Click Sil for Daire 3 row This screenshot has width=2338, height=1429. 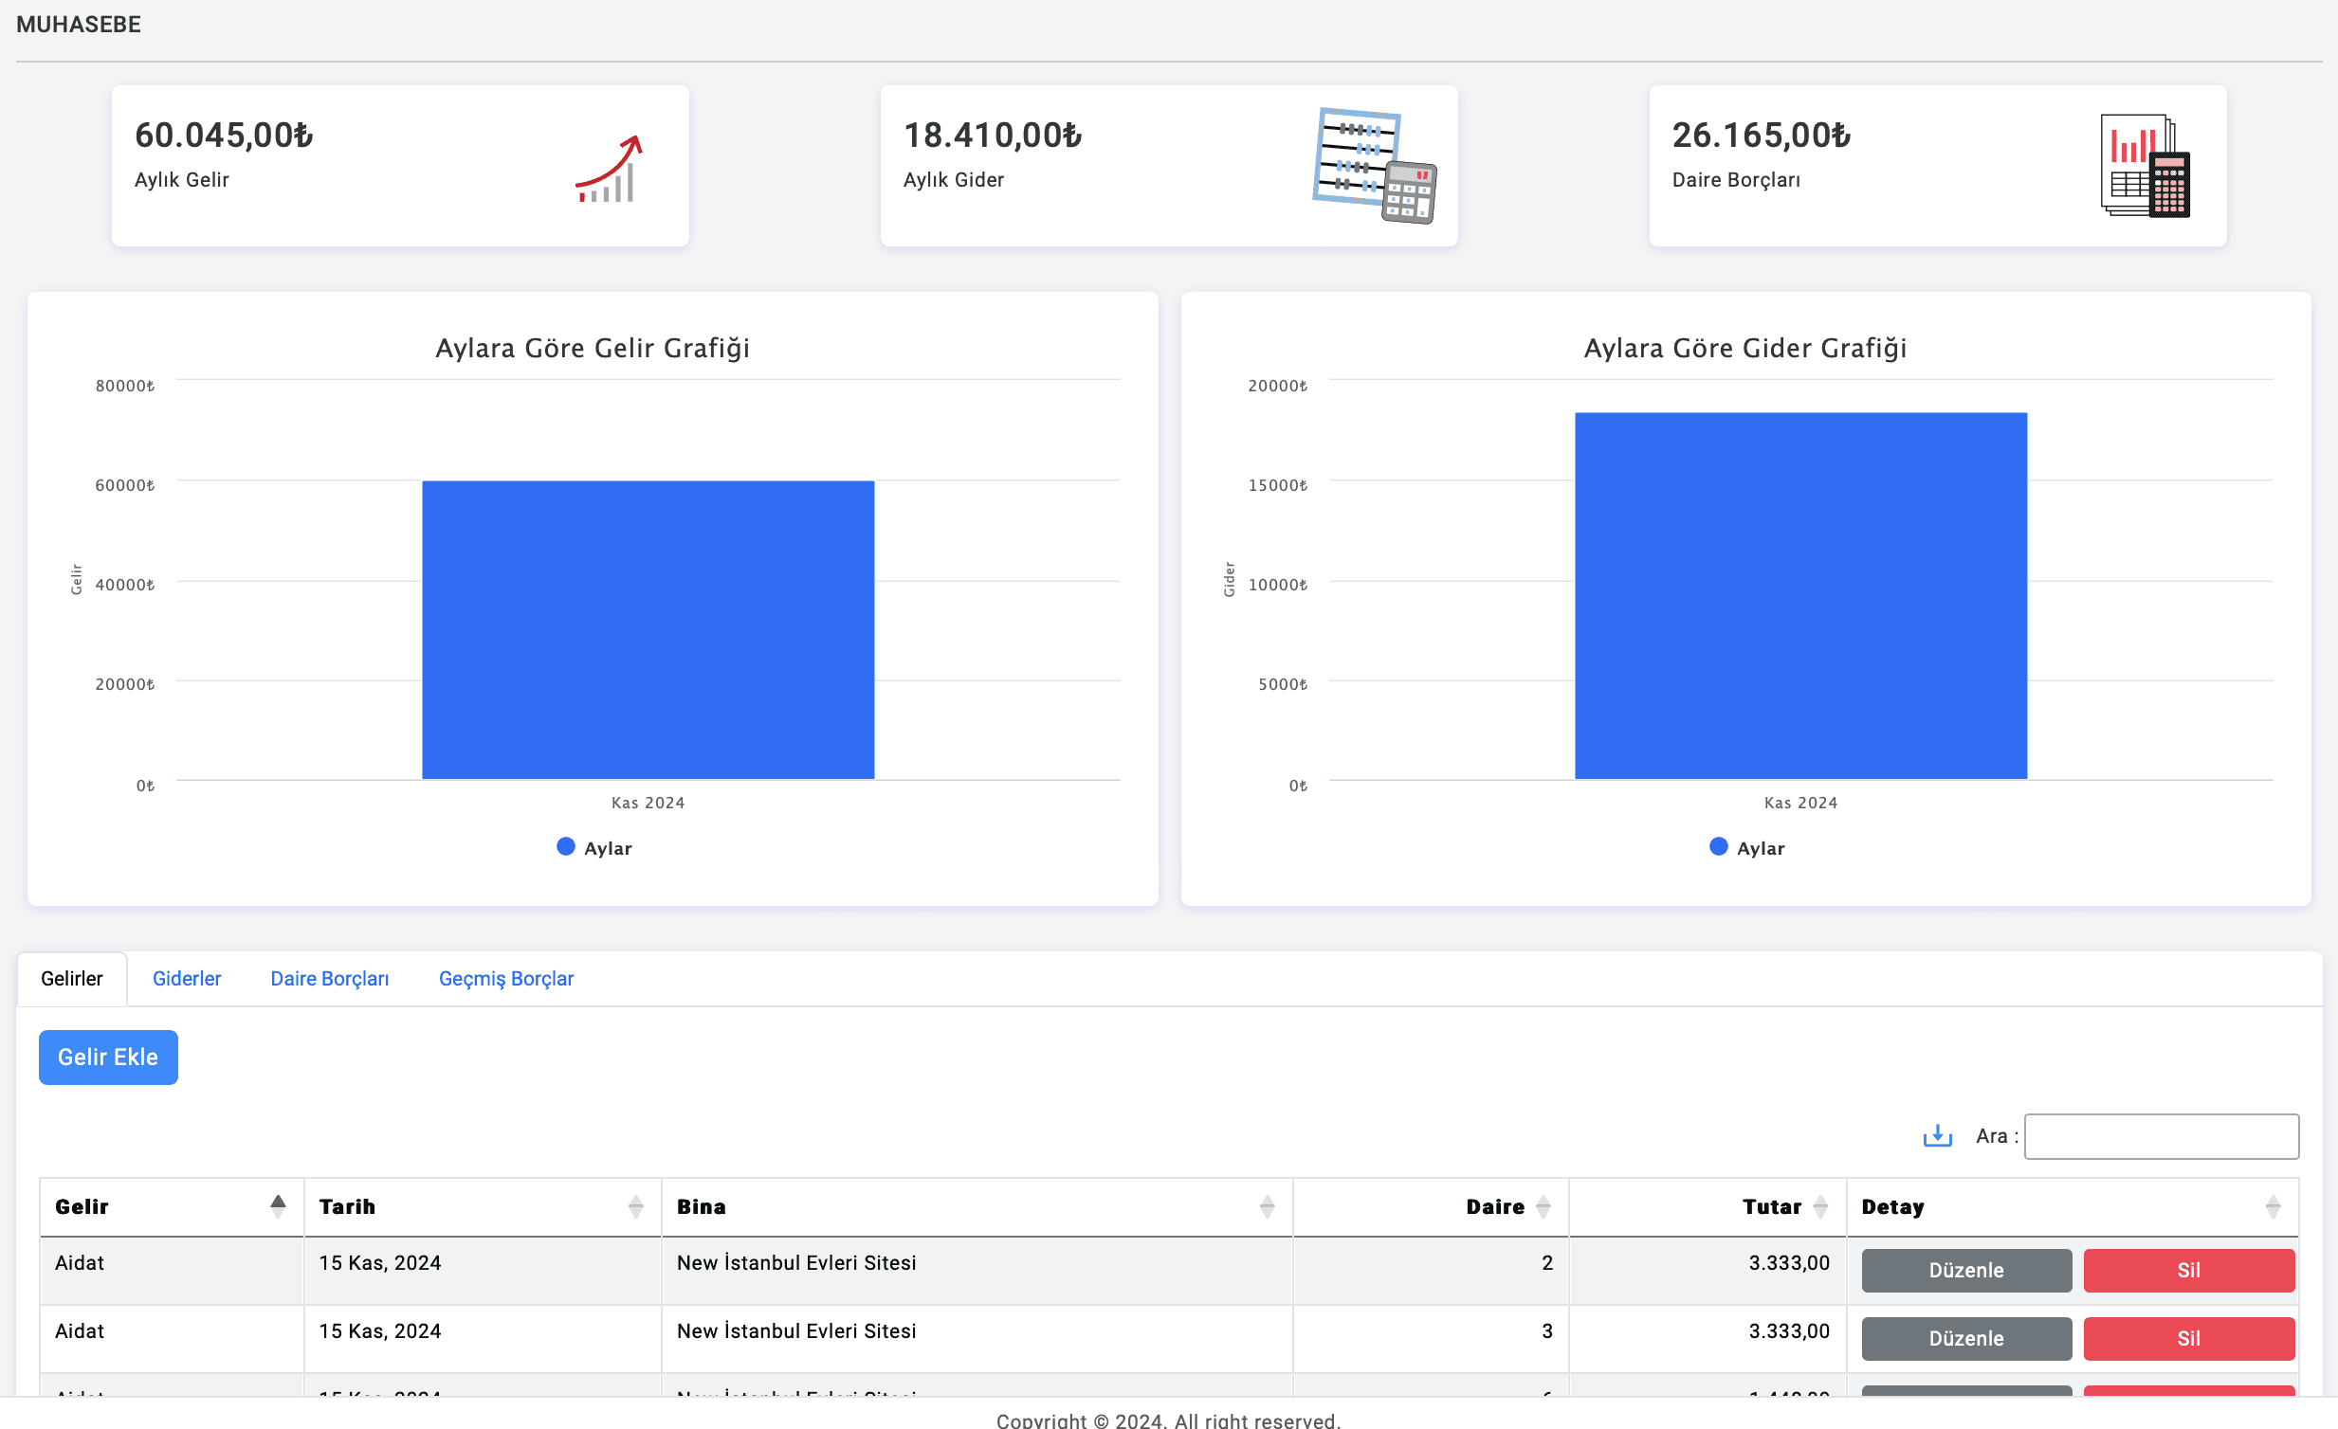pos(2189,1339)
